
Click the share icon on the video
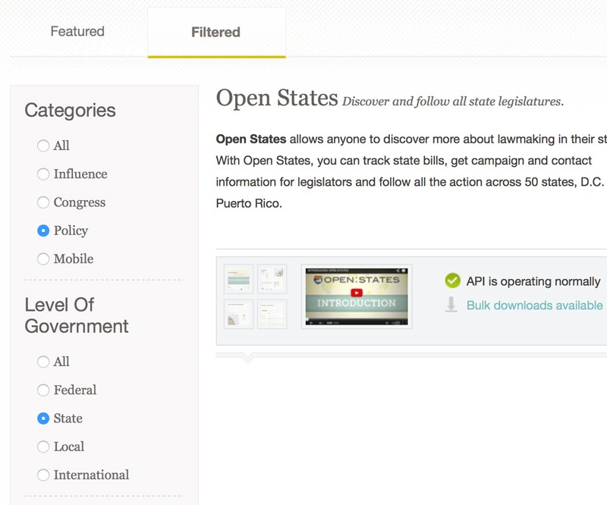click(x=397, y=271)
